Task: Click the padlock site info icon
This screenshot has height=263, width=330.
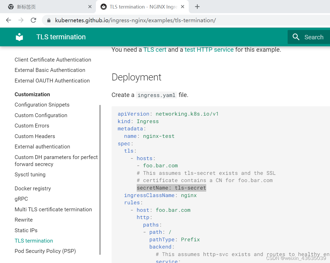Action: pyautogui.click(x=49, y=20)
